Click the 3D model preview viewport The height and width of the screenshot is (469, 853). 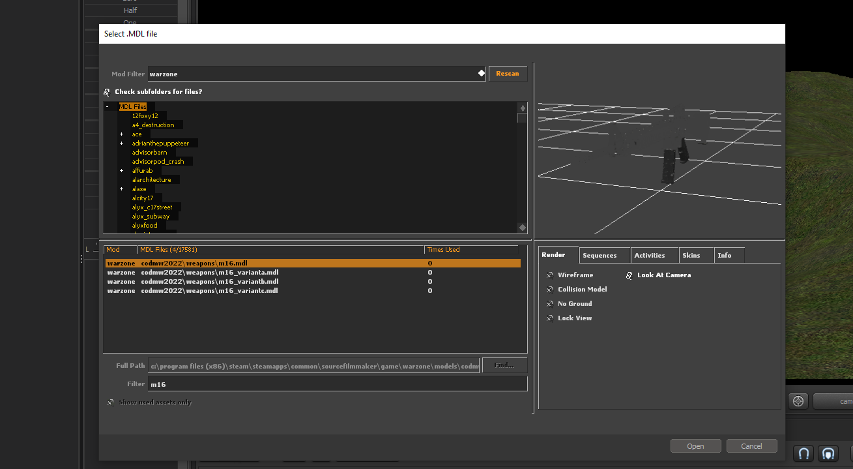click(658, 151)
